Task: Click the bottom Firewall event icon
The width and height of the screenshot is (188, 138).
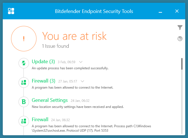Action: point(24,121)
